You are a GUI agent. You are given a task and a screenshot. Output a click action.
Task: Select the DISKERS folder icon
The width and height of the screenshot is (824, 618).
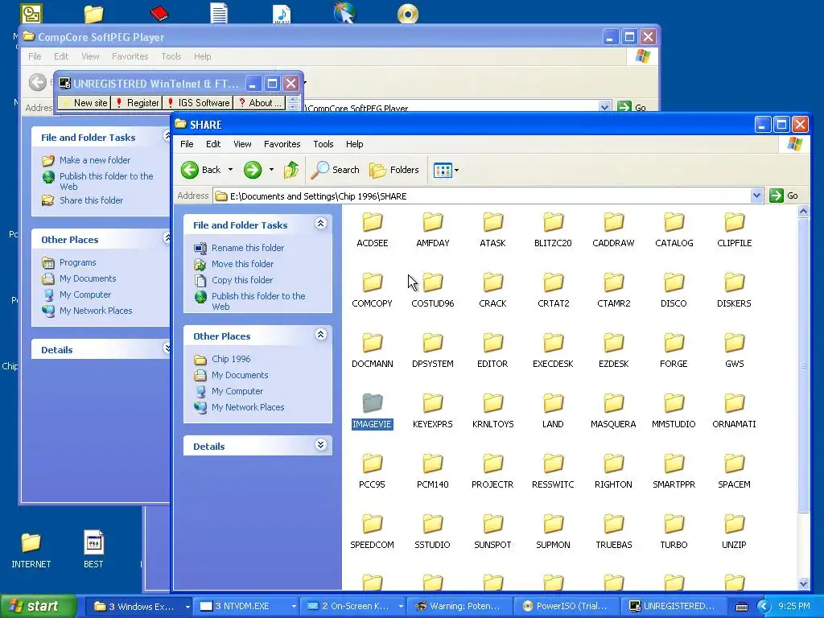coord(734,282)
